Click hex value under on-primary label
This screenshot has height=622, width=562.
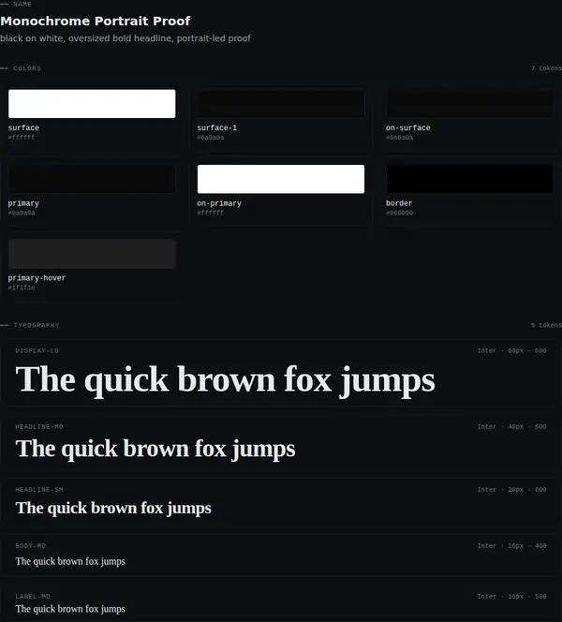tap(211, 213)
